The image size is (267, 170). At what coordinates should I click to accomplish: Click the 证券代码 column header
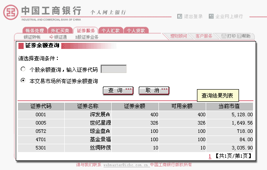tap(41, 106)
